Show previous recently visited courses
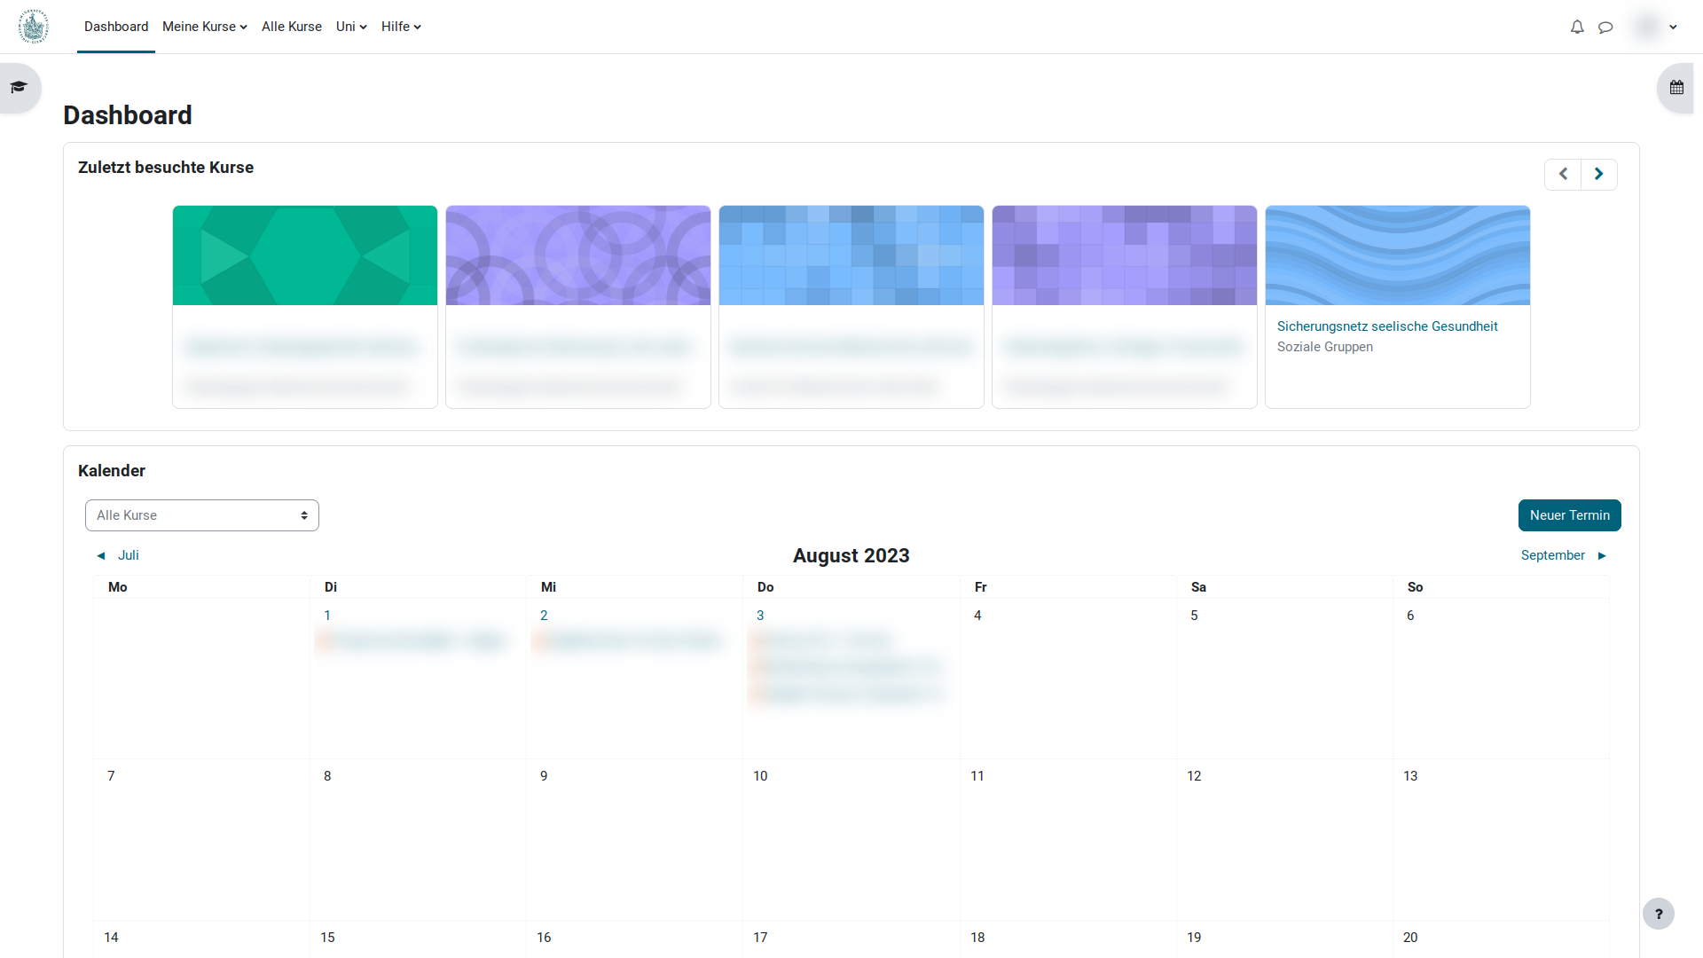Image resolution: width=1703 pixels, height=958 pixels. point(1563,174)
